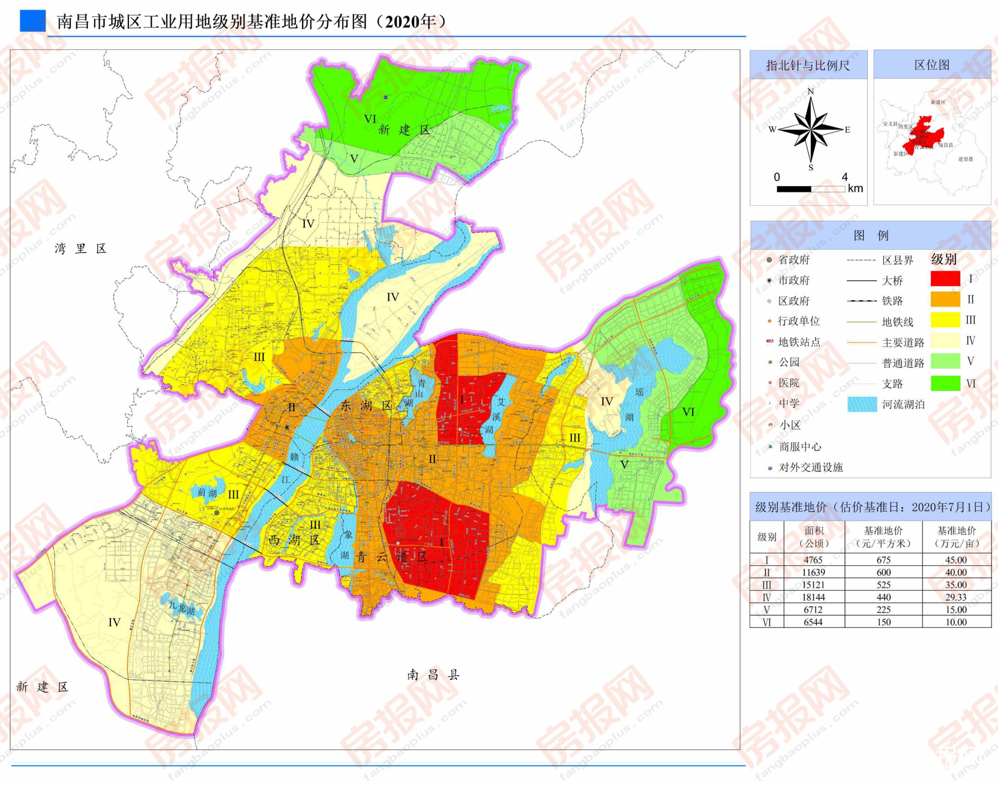The width and height of the screenshot is (998, 785).
Task: Click the 大桥 line sample in legend
Action: pyautogui.click(x=861, y=281)
